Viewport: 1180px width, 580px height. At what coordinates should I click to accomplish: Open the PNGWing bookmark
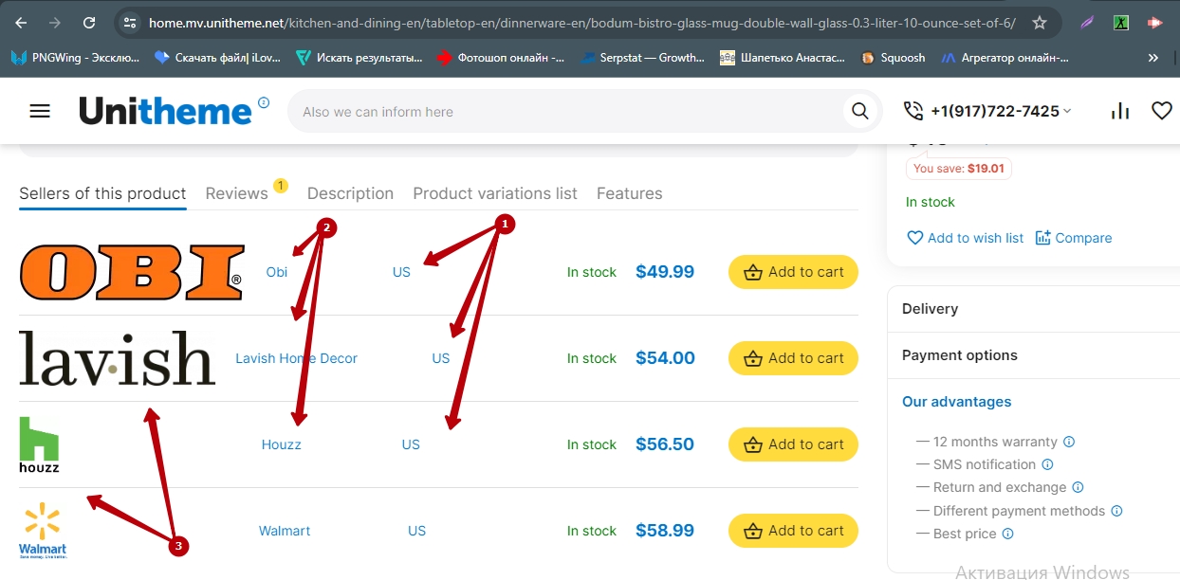pyautogui.click(x=75, y=58)
